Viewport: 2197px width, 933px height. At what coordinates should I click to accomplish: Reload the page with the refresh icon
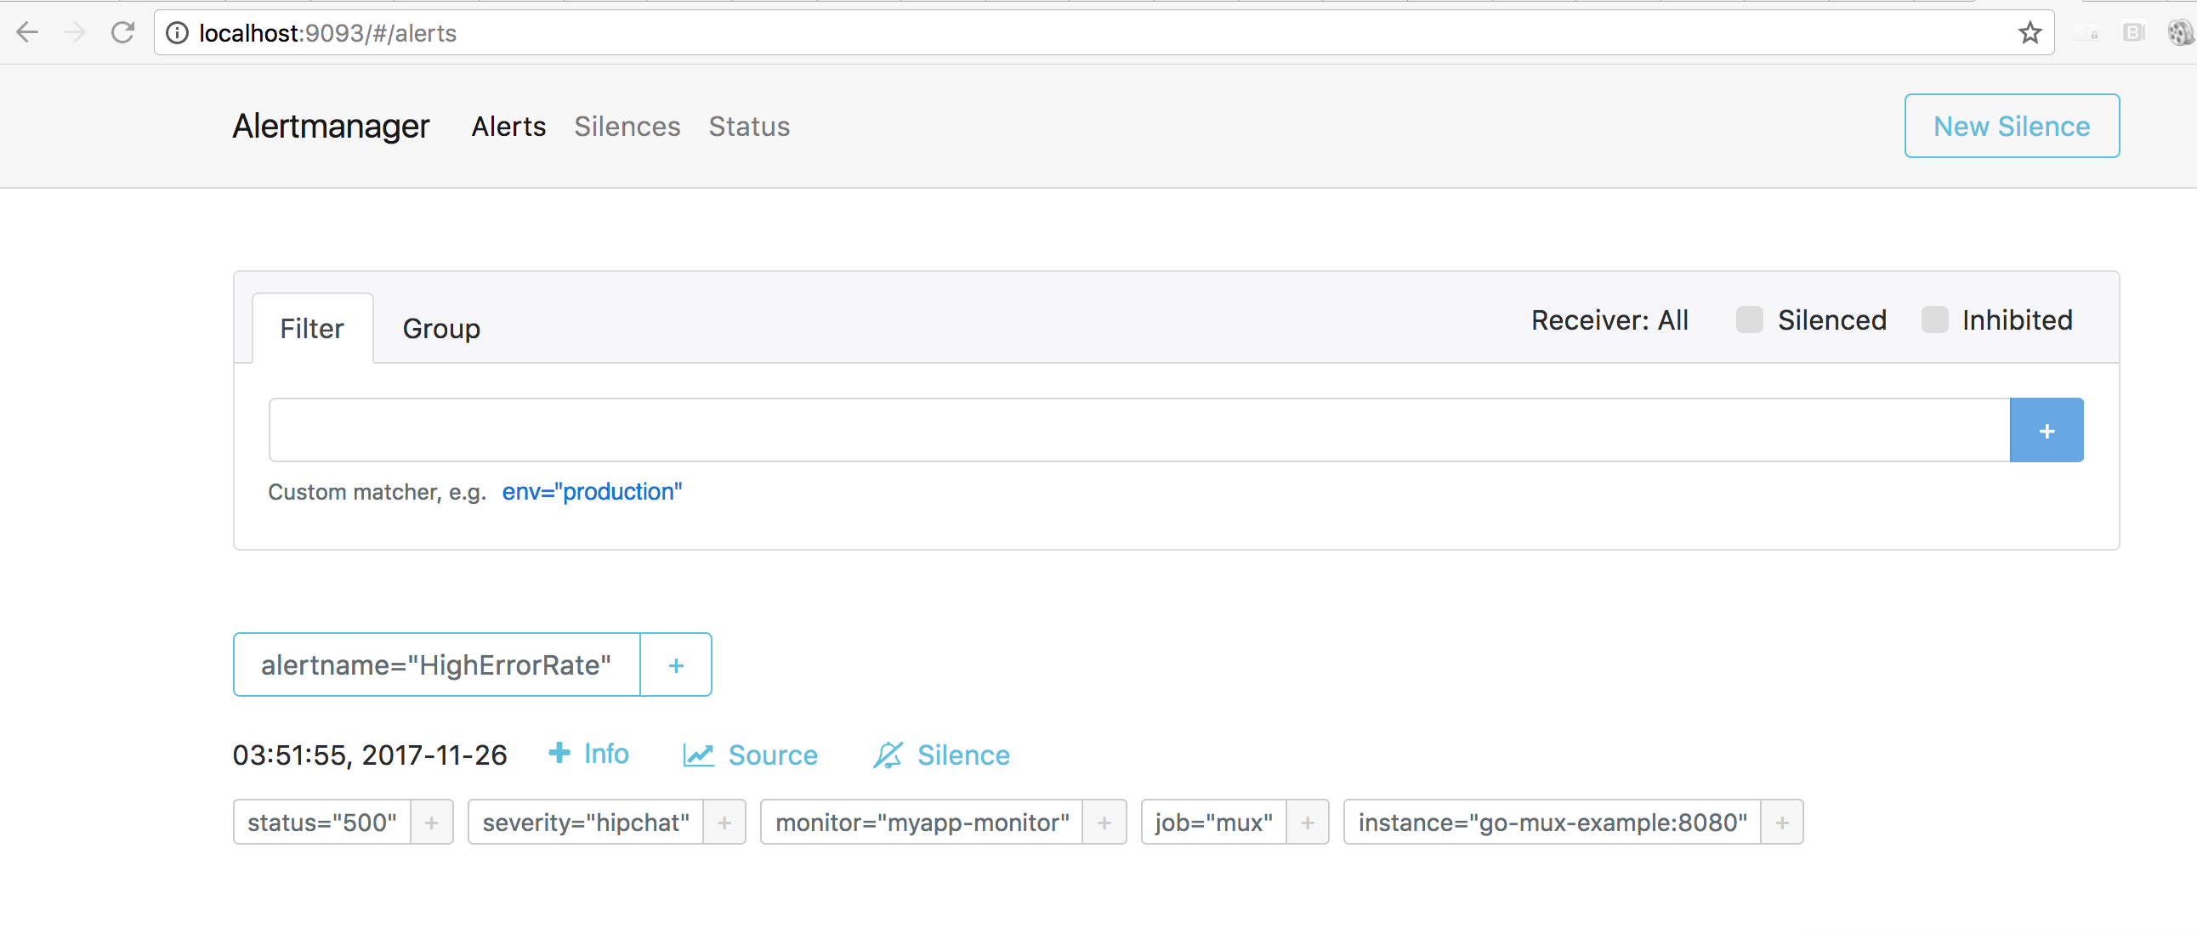(122, 32)
